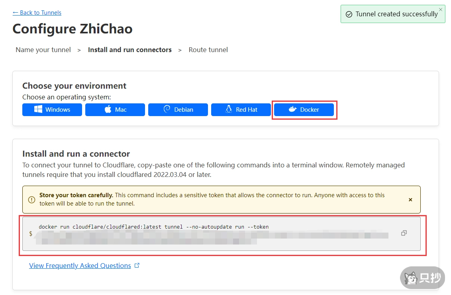The height and width of the screenshot is (295, 451).
Task: Click the success checkmark icon in toast
Action: pos(349,14)
